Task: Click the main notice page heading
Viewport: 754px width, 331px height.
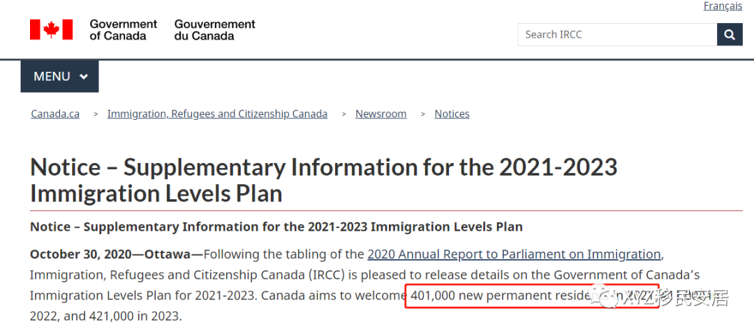Action: click(x=324, y=180)
